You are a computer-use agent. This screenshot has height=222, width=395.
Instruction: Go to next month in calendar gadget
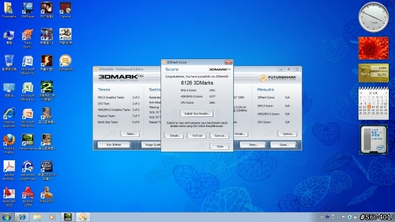[x=386, y=93]
